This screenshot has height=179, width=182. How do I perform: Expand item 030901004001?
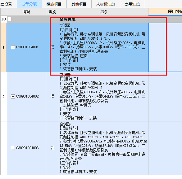[13, 47]
